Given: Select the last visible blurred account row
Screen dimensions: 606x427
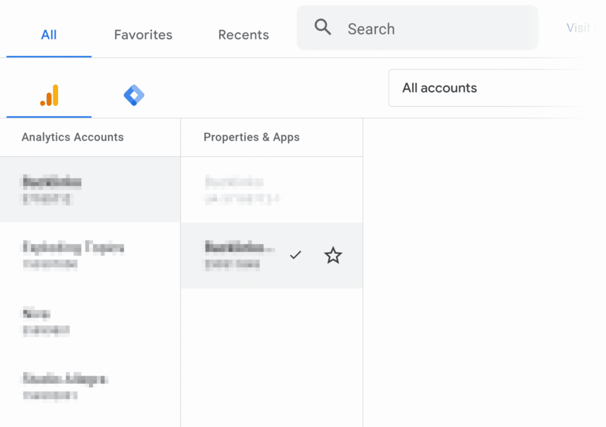Looking at the screenshot, I should pos(89,386).
